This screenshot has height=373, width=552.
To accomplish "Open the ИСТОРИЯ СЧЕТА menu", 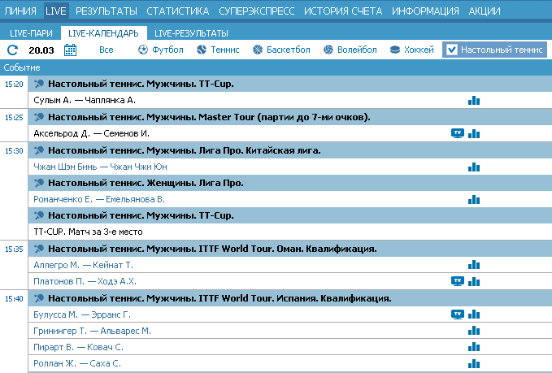I will coord(343,11).
